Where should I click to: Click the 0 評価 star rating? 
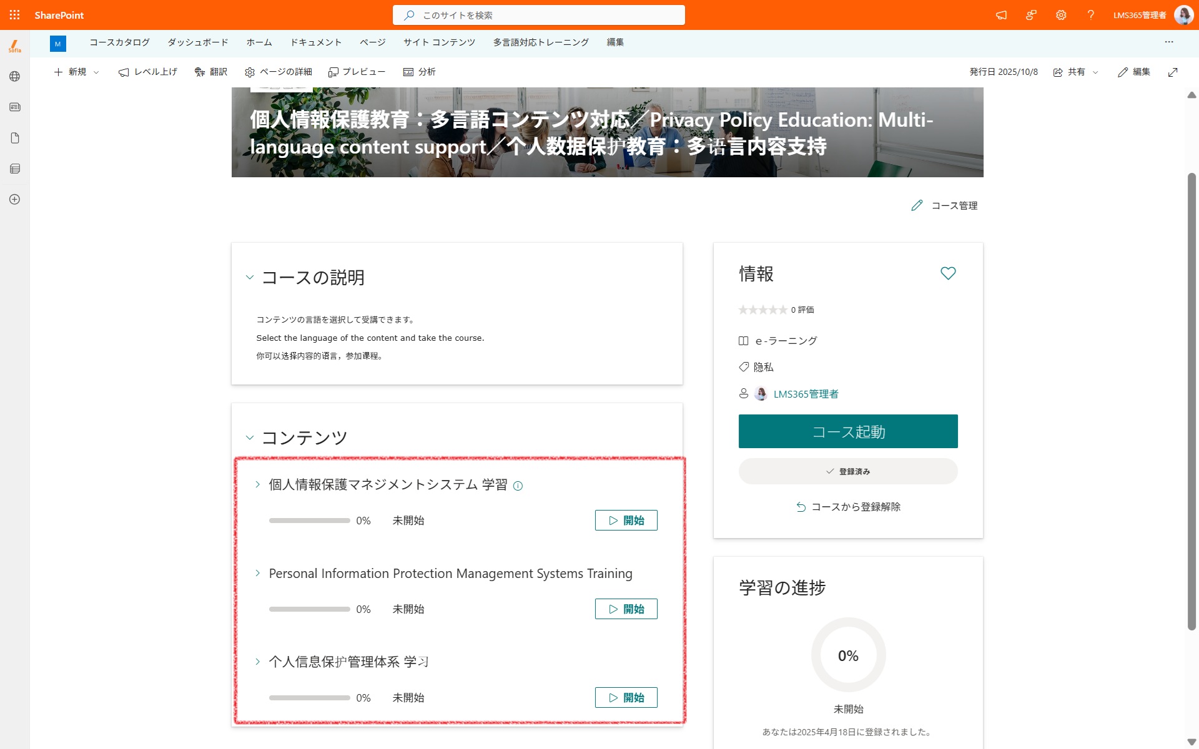tap(776, 310)
